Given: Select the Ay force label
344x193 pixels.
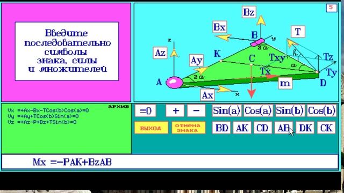Looking at the screenshot, I should pyautogui.click(x=196, y=61).
